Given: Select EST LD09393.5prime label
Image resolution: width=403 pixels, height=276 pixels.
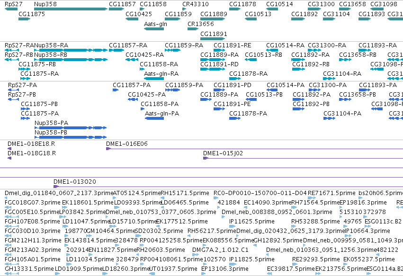Looking at the screenshot, I should pos(137,203).
